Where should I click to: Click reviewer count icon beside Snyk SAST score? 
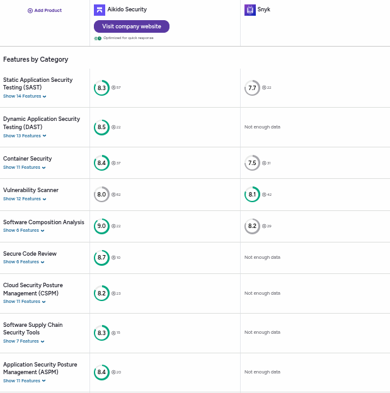click(264, 88)
